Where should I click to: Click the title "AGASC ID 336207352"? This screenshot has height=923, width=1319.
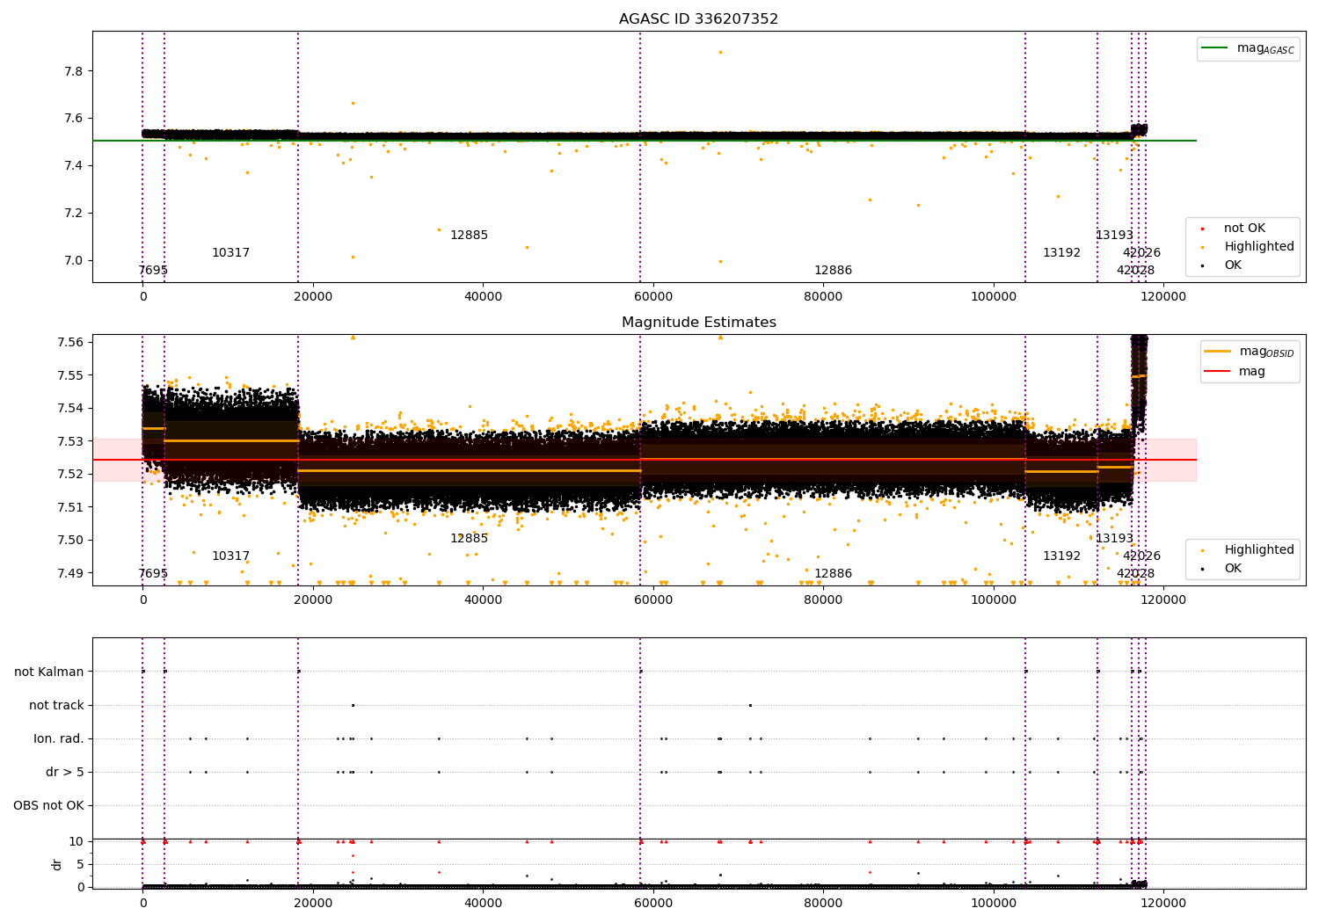[698, 19]
